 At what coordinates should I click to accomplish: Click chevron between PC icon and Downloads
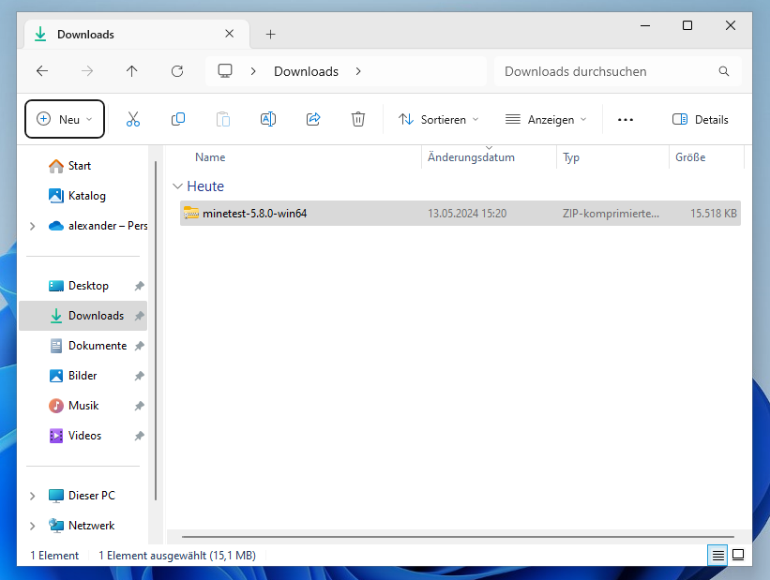[x=253, y=71]
